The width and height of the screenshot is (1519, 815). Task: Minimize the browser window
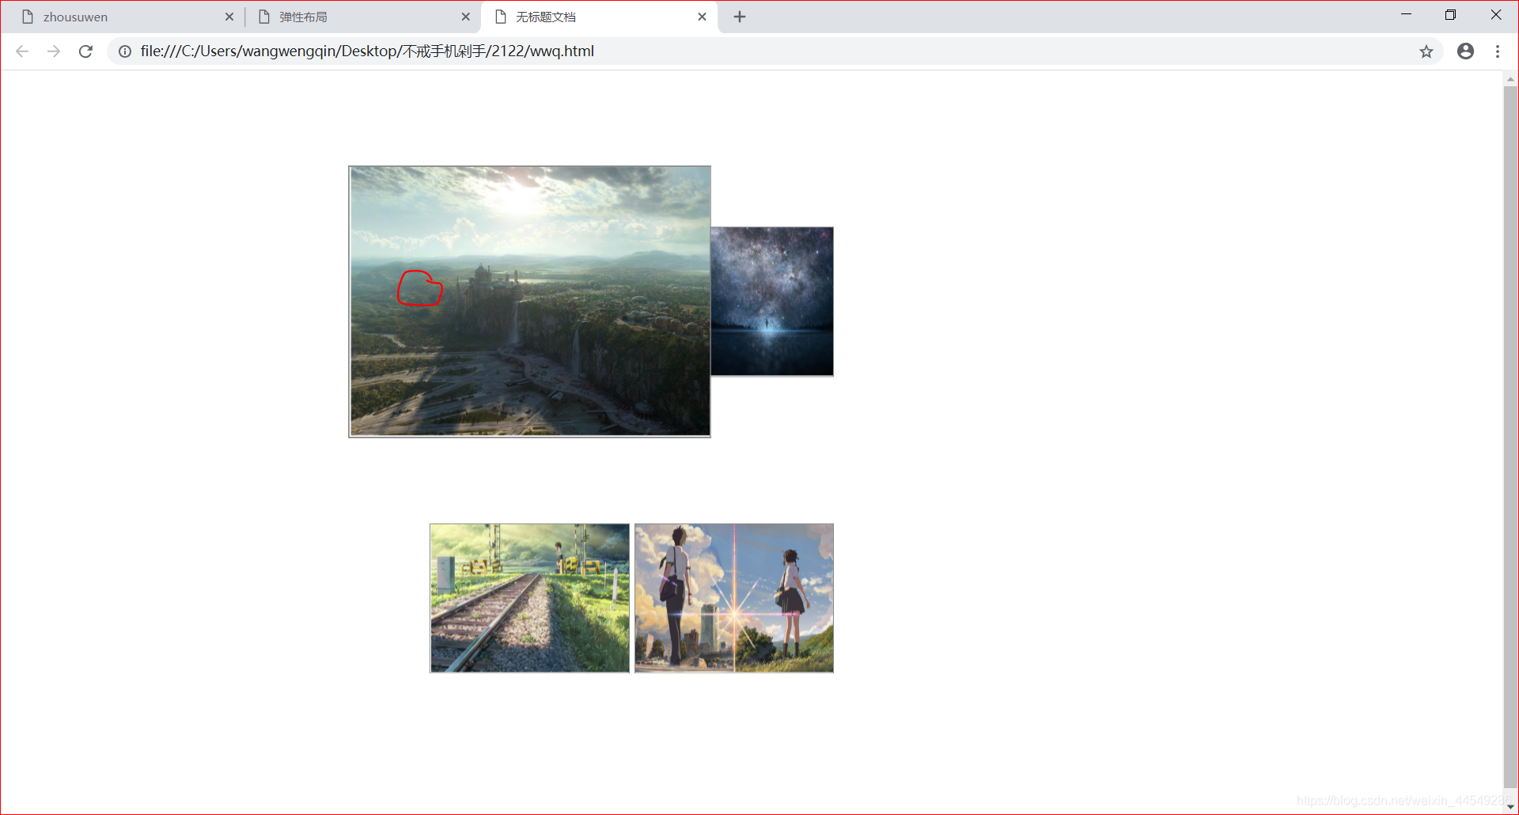click(x=1406, y=15)
